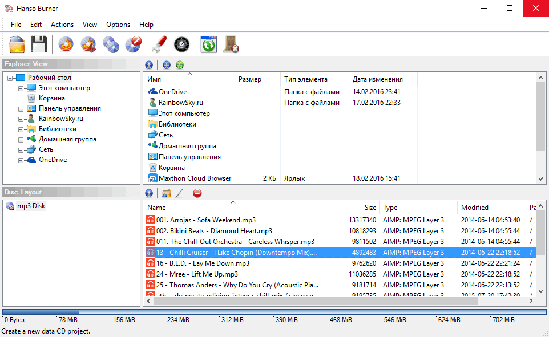
Task: Click the green refresh arrows toolbar icon
Action: click(x=209, y=44)
